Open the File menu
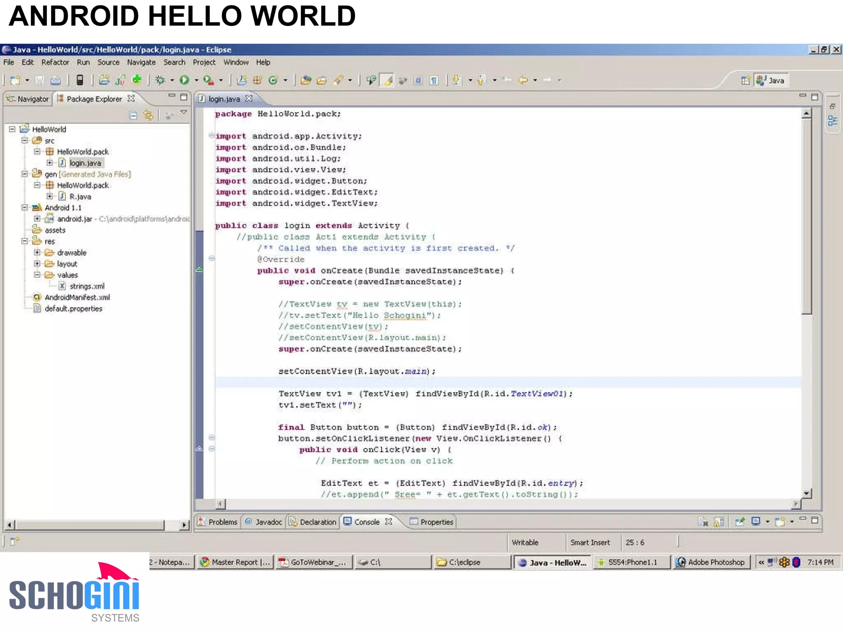The width and height of the screenshot is (843, 632). tap(9, 62)
